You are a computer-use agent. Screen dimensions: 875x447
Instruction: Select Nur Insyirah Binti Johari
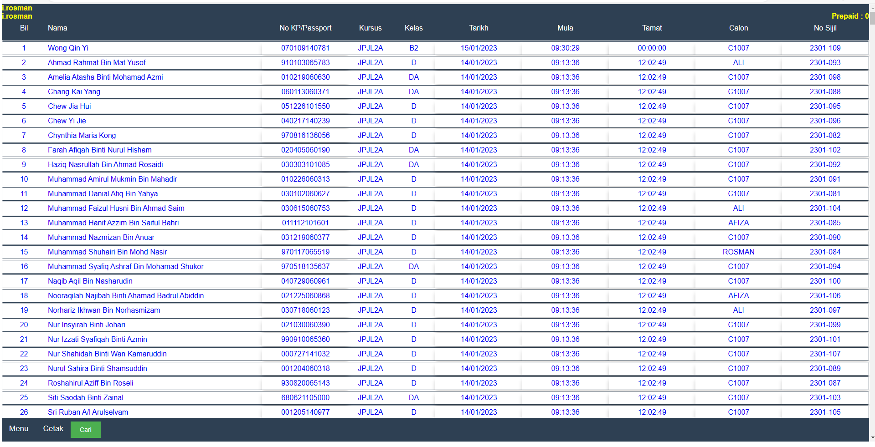tap(86, 325)
